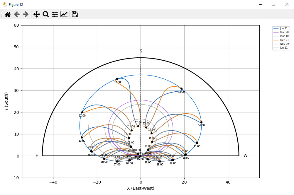Select the Zoom to rectangle tool
This screenshot has height=195, width=294.
pyautogui.click(x=46, y=14)
